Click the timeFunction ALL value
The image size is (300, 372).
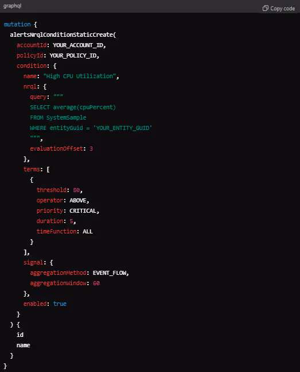[88, 232]
